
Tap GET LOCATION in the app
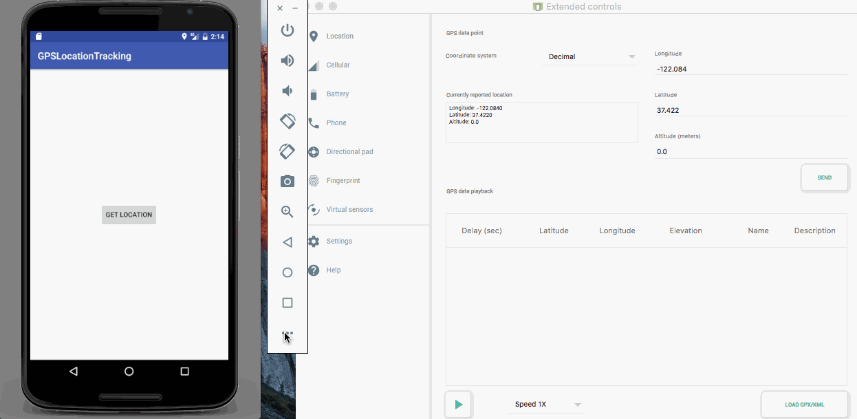(x=129, y=215)
